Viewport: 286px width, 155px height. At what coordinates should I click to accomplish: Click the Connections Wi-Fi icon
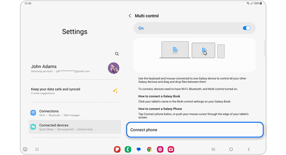pos(33,113)
